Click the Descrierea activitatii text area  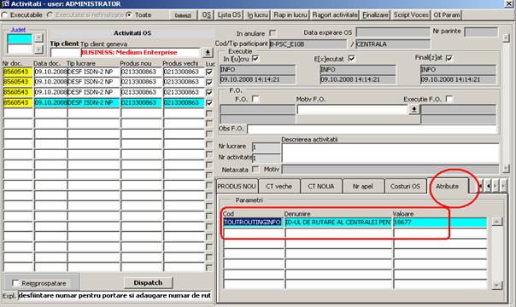[x=390, y=153]
